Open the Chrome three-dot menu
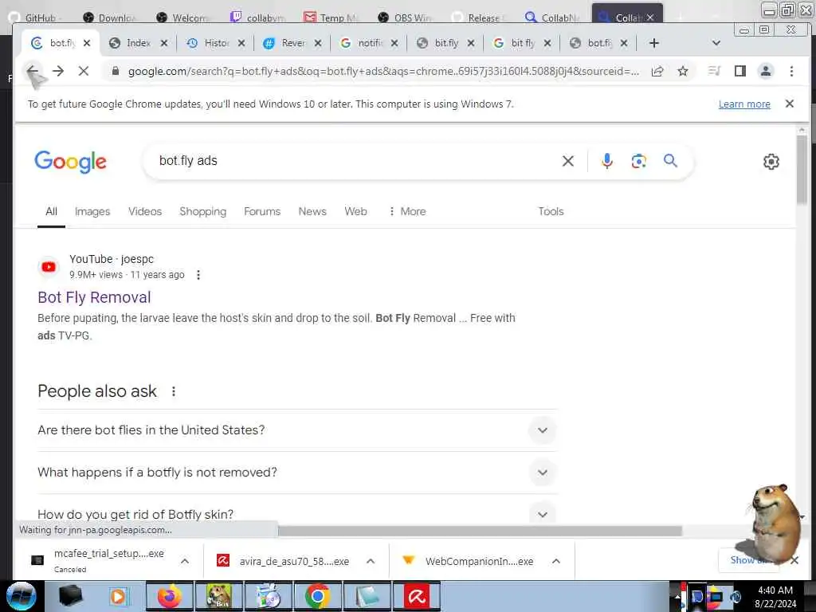 click(791, 71)
